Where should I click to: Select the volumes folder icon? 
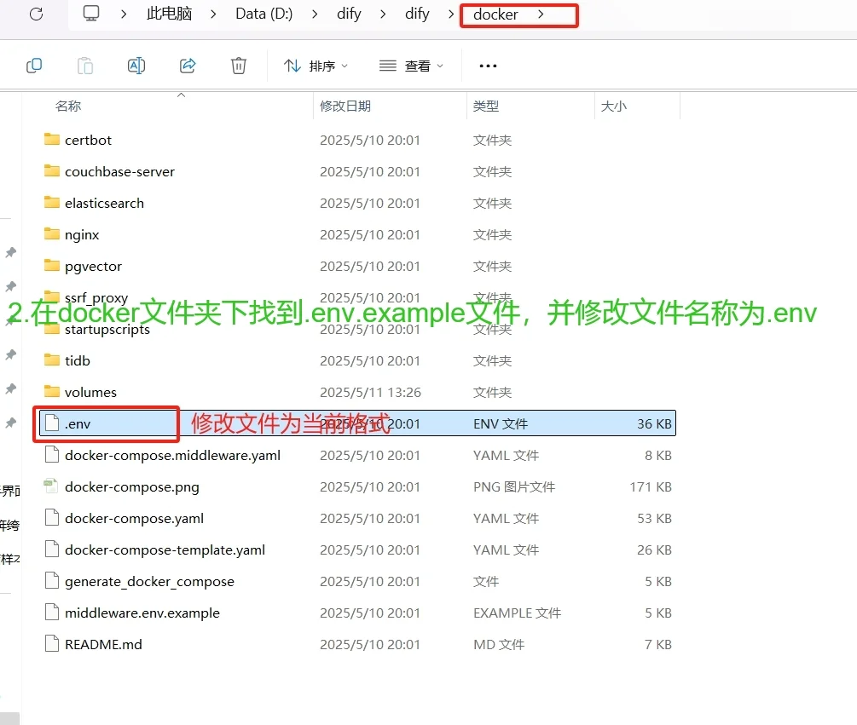[x=52, y=392]
